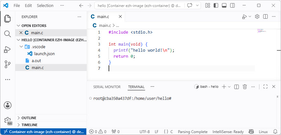The height and width of the screenshot is (135, 281).
Task: Open Source Control view
Action: [8, 64]
